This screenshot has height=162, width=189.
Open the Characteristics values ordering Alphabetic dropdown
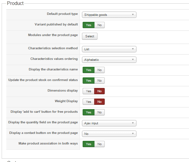click(109, 60)
